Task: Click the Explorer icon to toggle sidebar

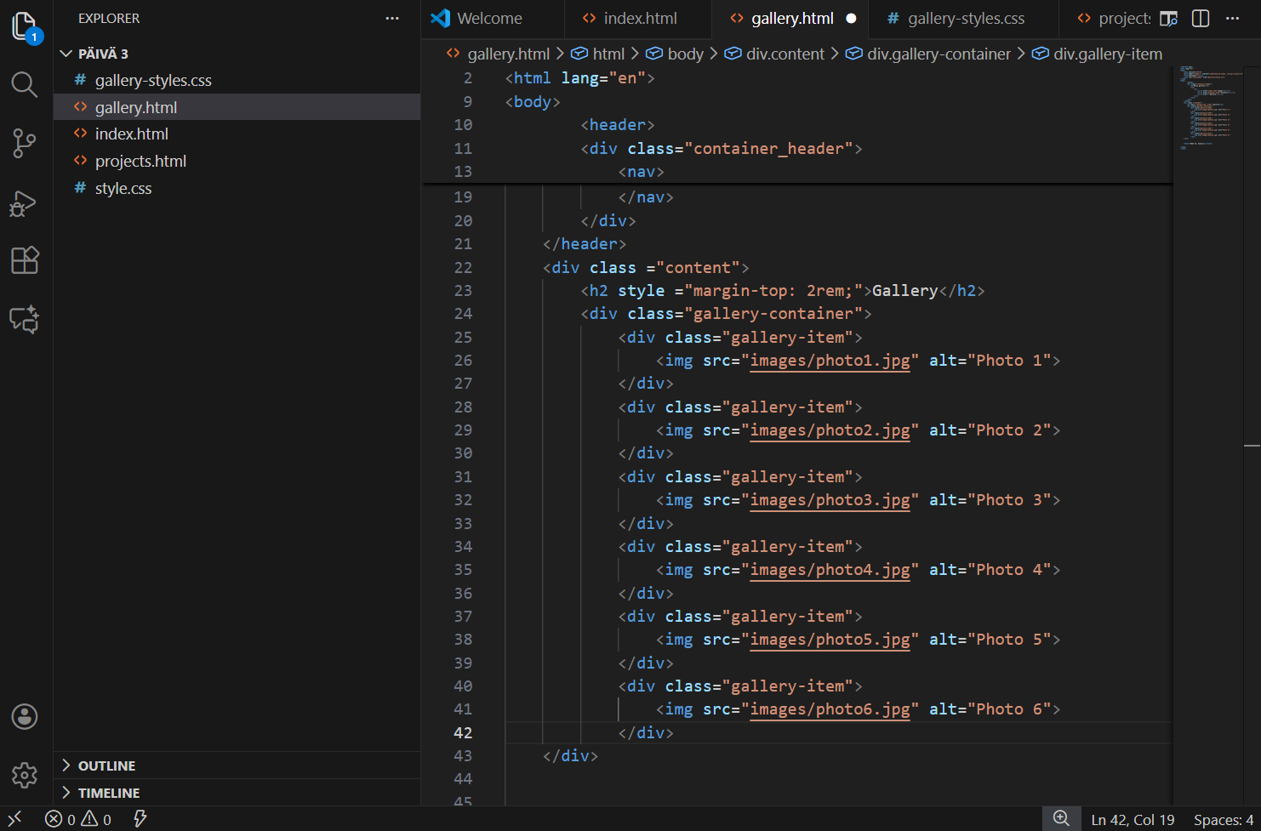Action: [x=24, y=26]
